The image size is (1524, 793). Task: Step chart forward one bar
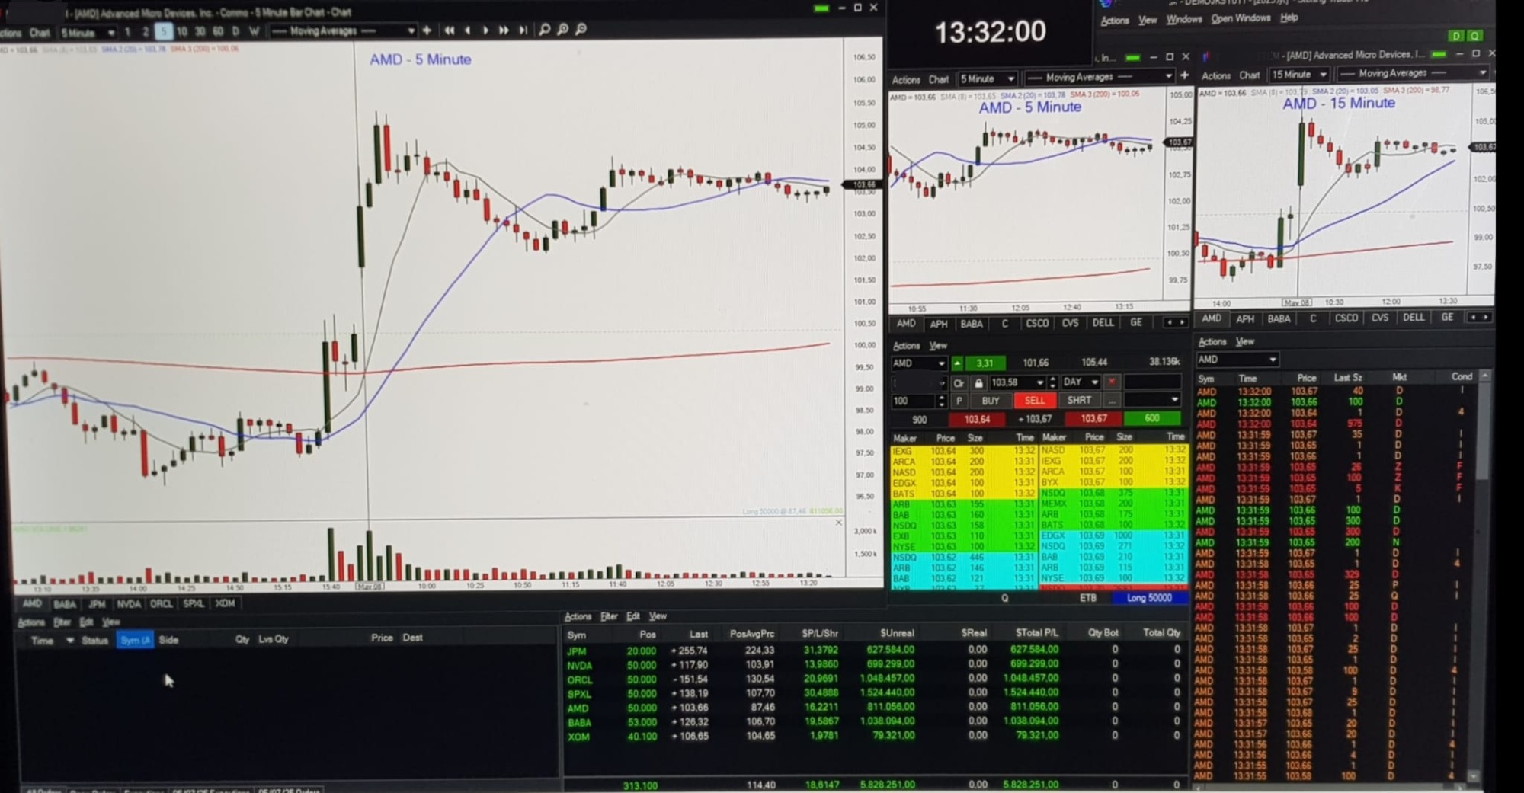[485, 30]
